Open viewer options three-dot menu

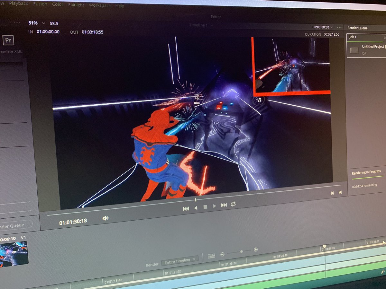[x=339, y=27]
